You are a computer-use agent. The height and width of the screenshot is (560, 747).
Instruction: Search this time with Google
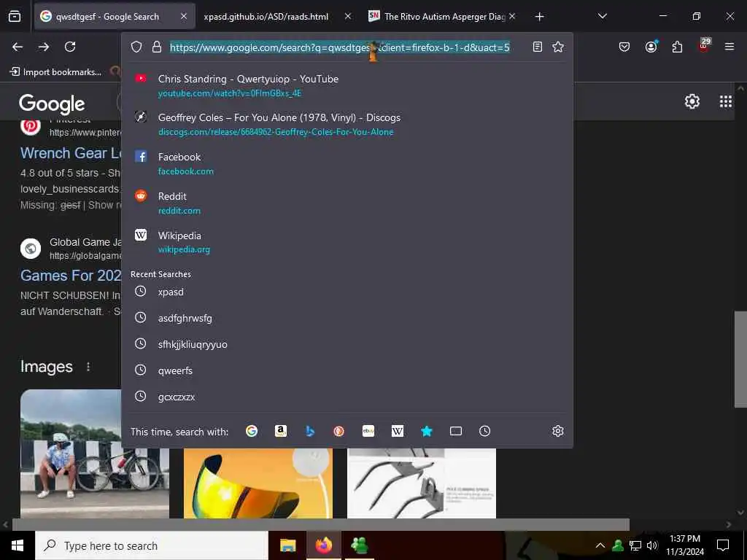[252, 431]
